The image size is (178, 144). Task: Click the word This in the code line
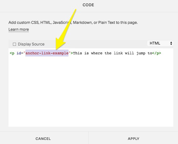78,53
